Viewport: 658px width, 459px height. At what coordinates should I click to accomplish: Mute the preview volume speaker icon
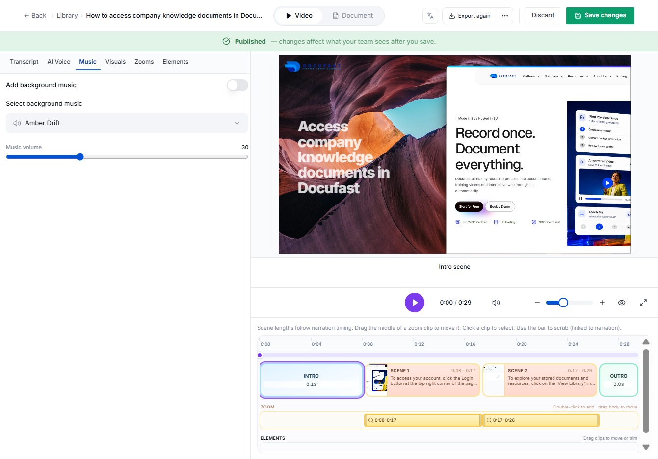[496, 303]
